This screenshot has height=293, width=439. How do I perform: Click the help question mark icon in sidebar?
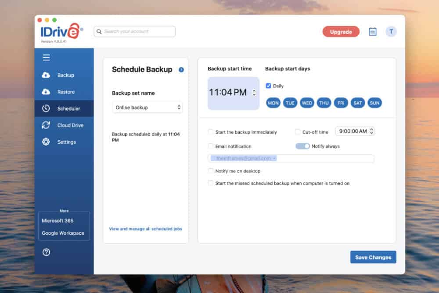pyautogui.click(x=46, y=252)
